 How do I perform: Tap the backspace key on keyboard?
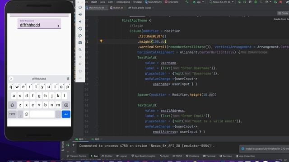pyautogui.click(x=66, y=105)
